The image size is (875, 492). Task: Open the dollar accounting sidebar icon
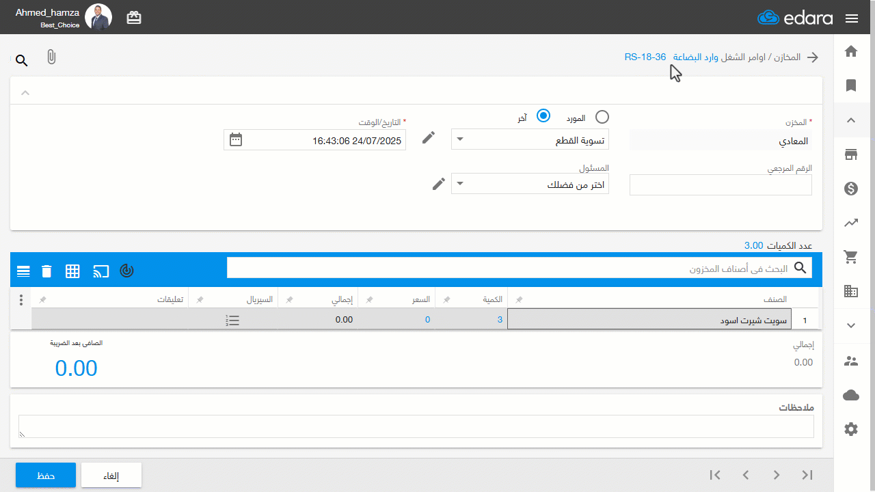(x=851, y=189)
